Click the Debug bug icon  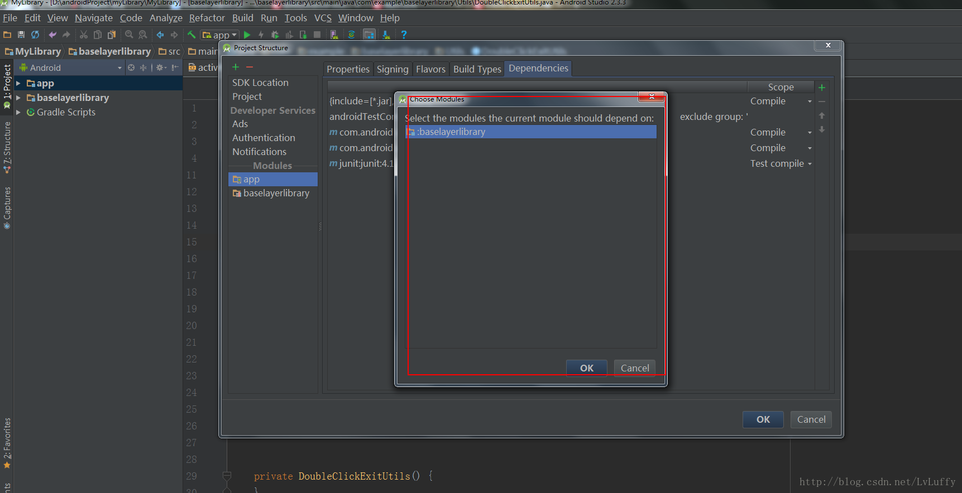tap(275, 35)
